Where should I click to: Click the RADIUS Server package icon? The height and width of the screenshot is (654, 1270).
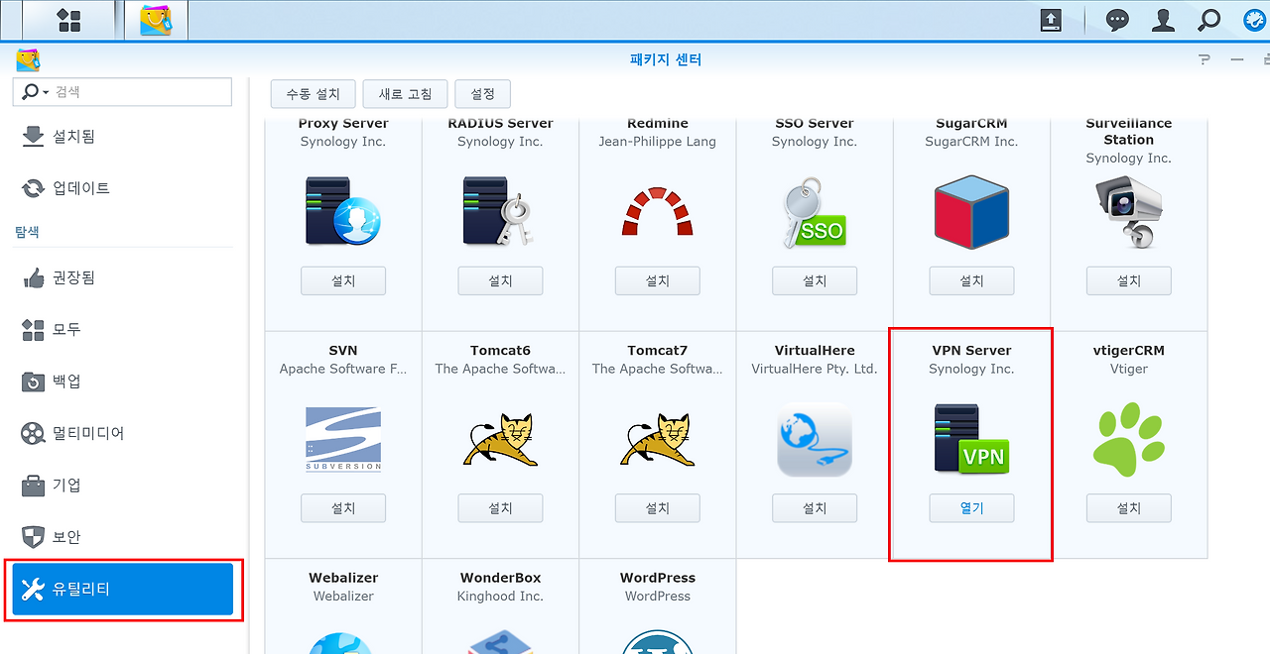pyautogui.click(x=499, y=210)
